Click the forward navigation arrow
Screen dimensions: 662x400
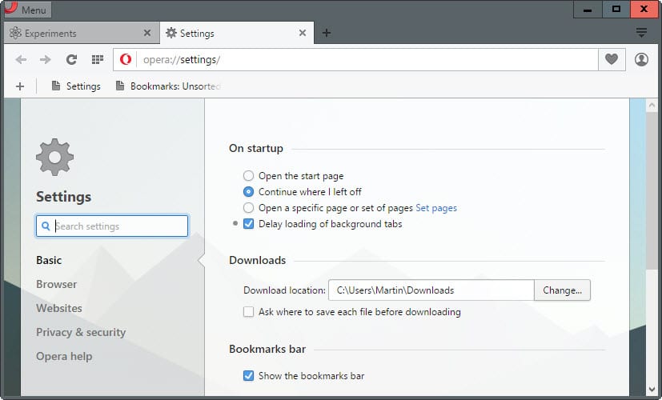click(45, 60)
